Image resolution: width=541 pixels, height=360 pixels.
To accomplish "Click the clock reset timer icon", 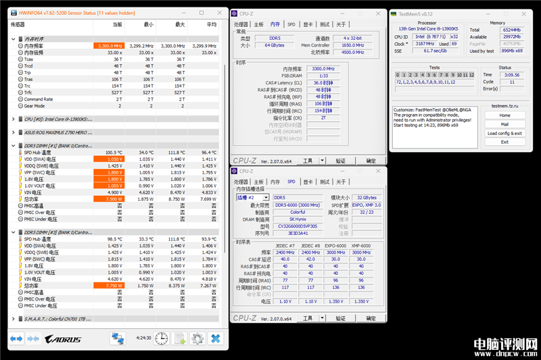I will click(162, 338).
